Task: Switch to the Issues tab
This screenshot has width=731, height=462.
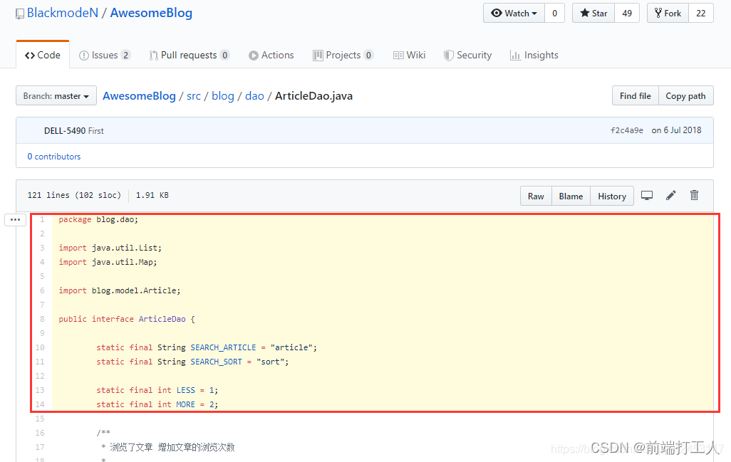Action: [x=105, y=55]
